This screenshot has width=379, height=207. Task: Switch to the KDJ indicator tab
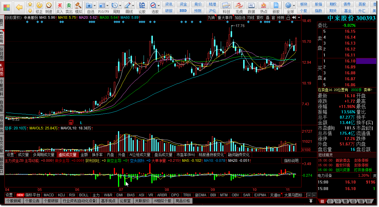[x=61, y=195]
